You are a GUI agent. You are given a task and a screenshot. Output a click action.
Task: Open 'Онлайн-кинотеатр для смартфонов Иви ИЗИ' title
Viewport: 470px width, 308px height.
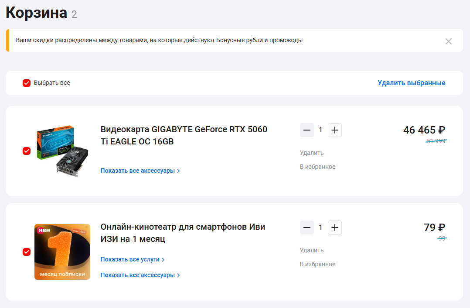coord(183,233)
